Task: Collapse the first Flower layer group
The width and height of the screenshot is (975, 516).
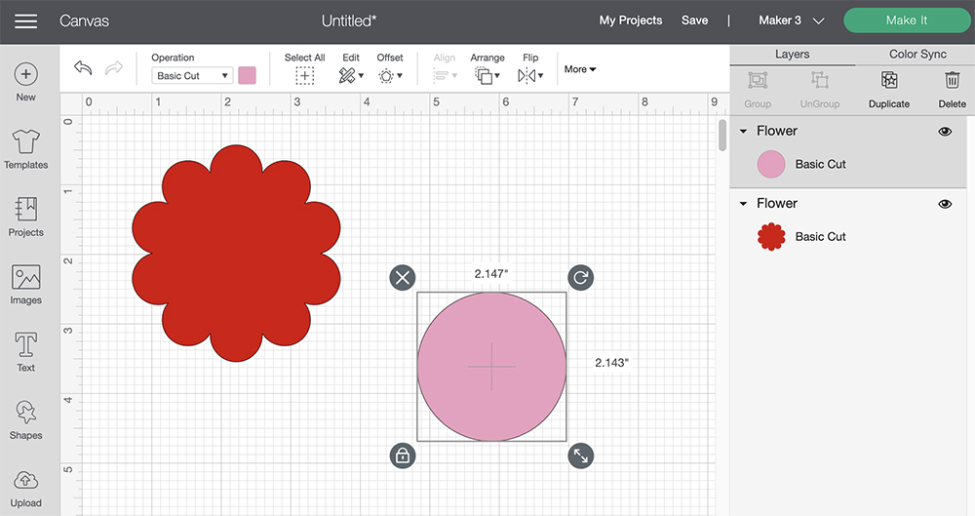Action: click(743, 132)
